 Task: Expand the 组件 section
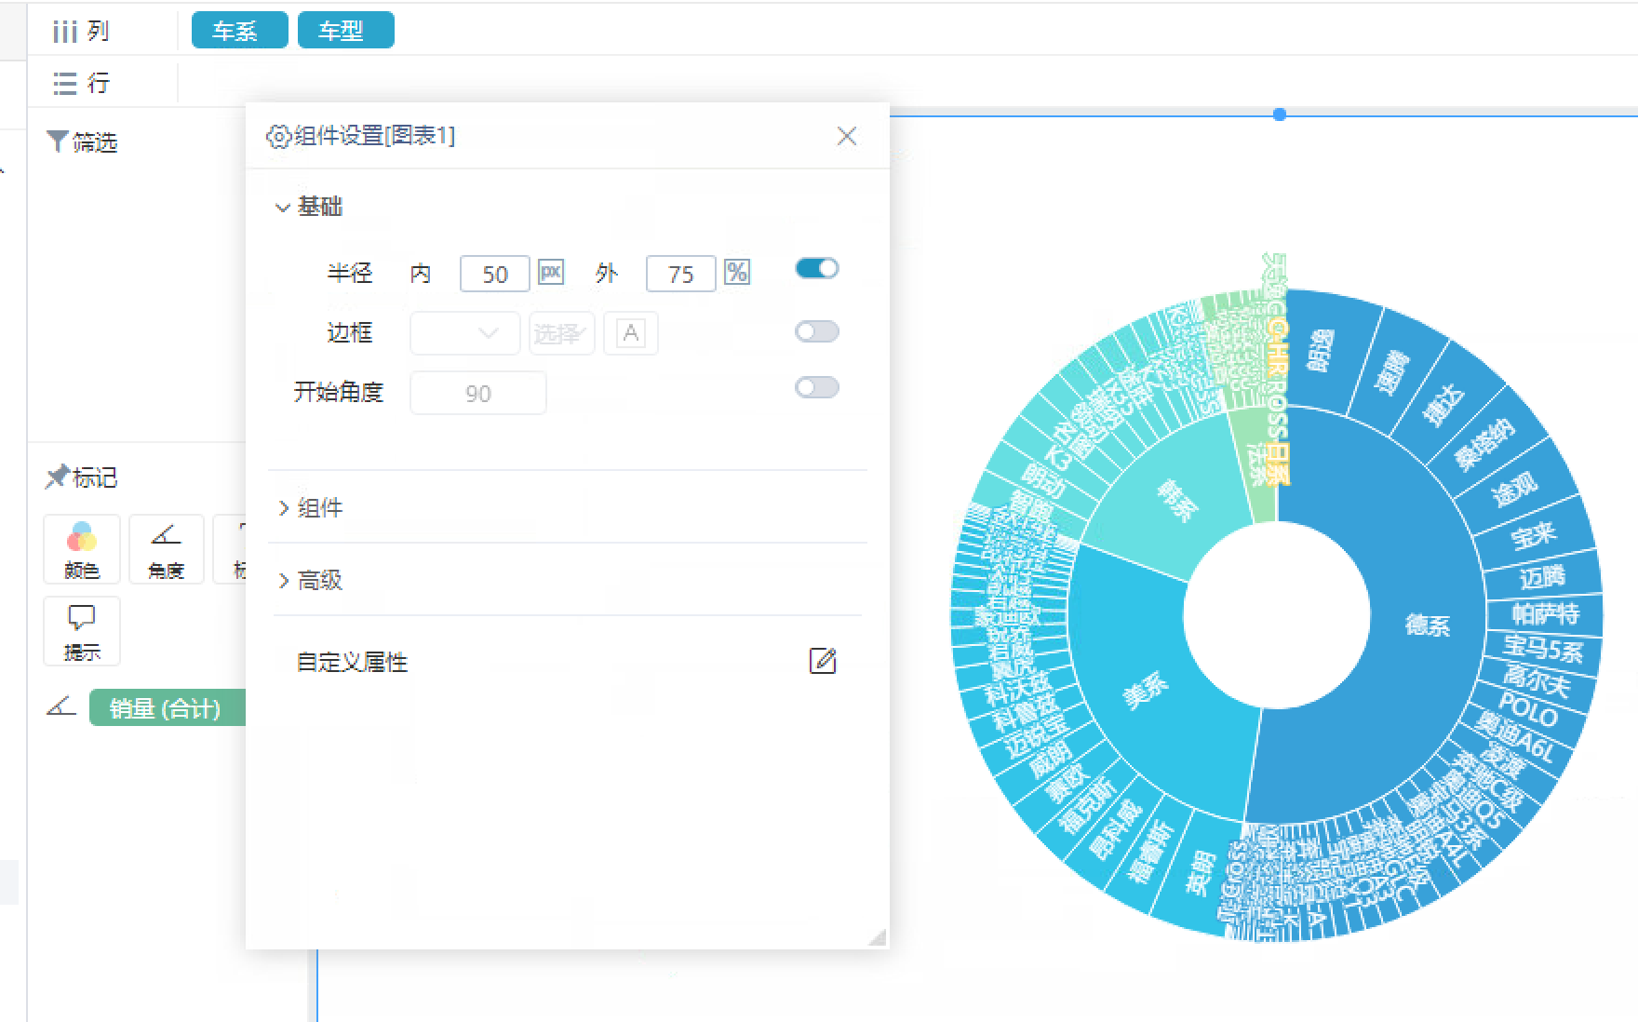[309, 507]
